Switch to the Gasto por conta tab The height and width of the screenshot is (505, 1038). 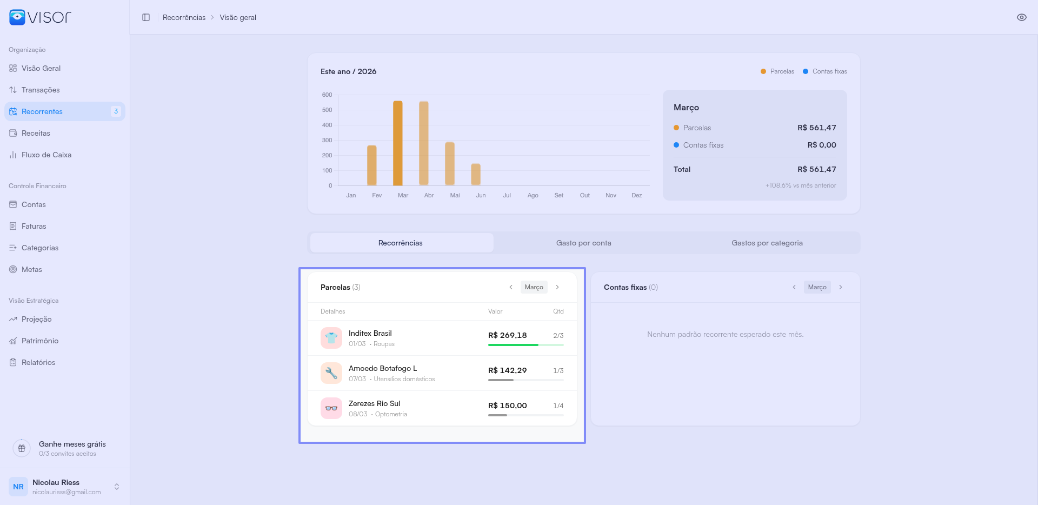click(x=583, y=243)
